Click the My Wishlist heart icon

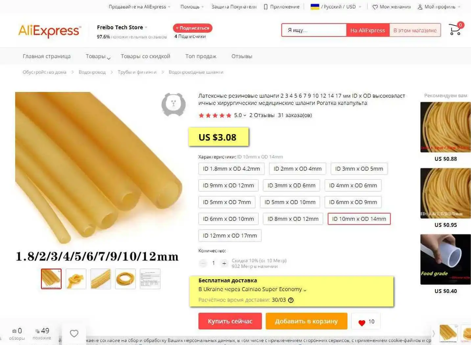(375, 7)
